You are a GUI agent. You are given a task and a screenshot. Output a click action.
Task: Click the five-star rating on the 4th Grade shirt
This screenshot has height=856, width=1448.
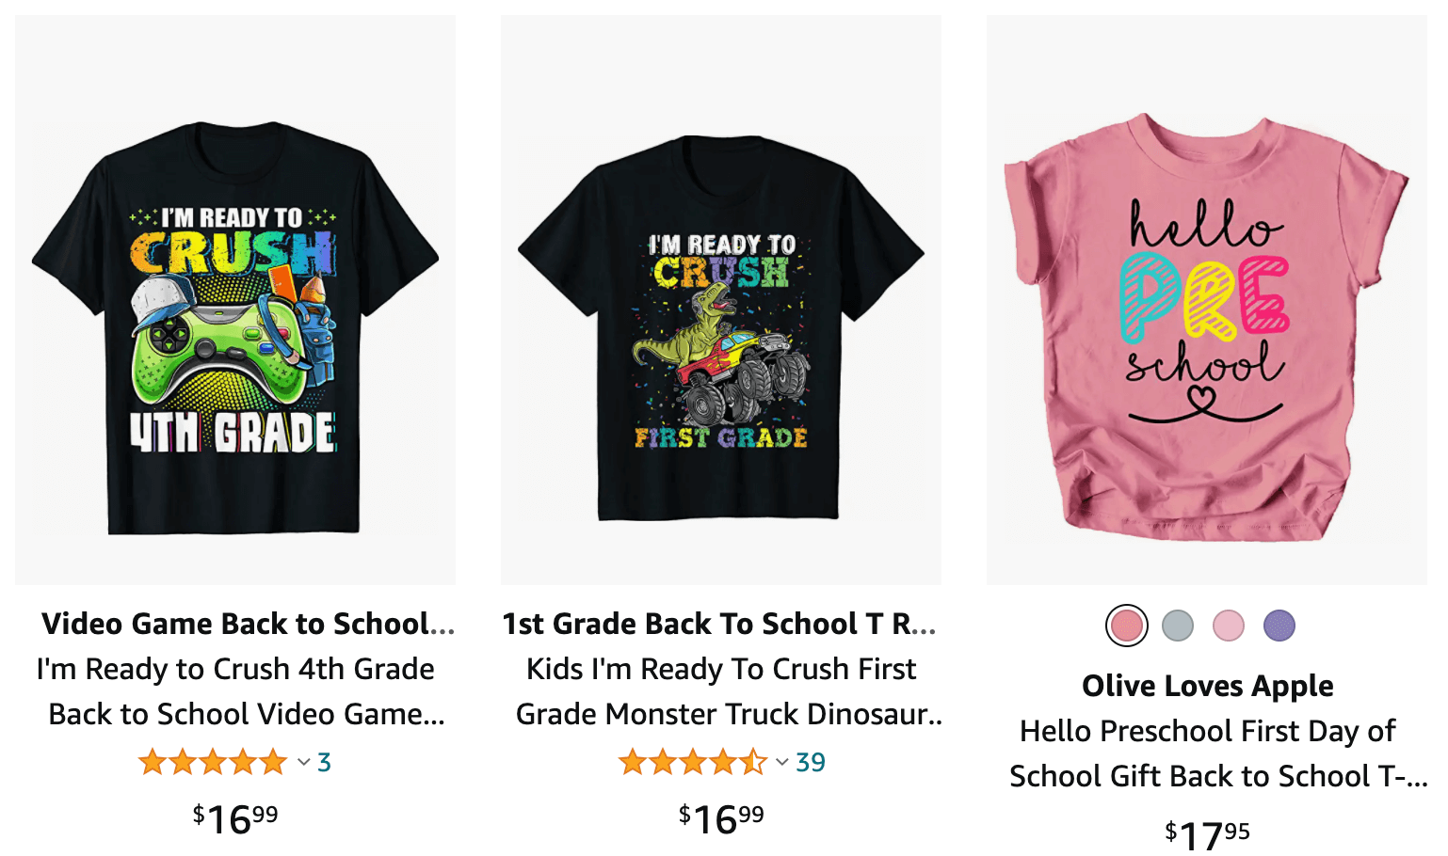click(212, 762)
